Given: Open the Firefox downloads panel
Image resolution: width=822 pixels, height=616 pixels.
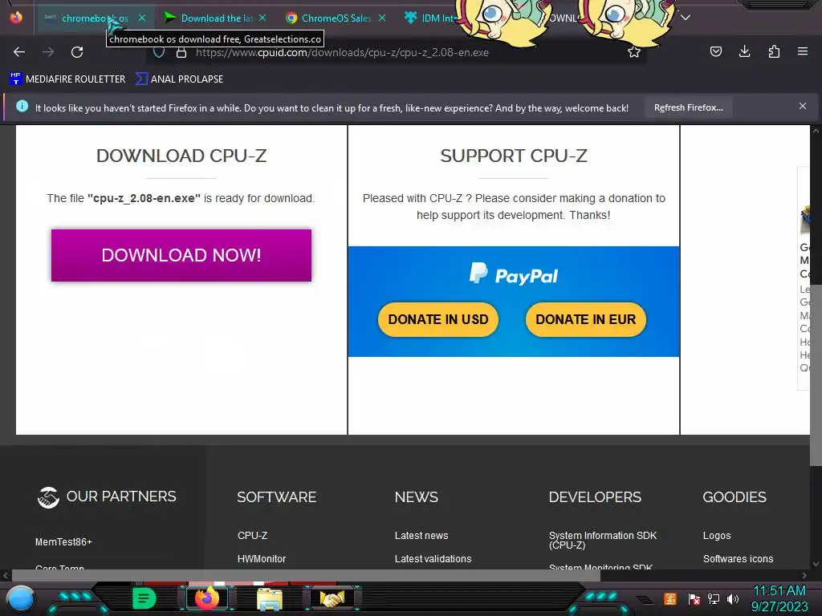Looking at the screenshot, I should [x=744, y=51].
